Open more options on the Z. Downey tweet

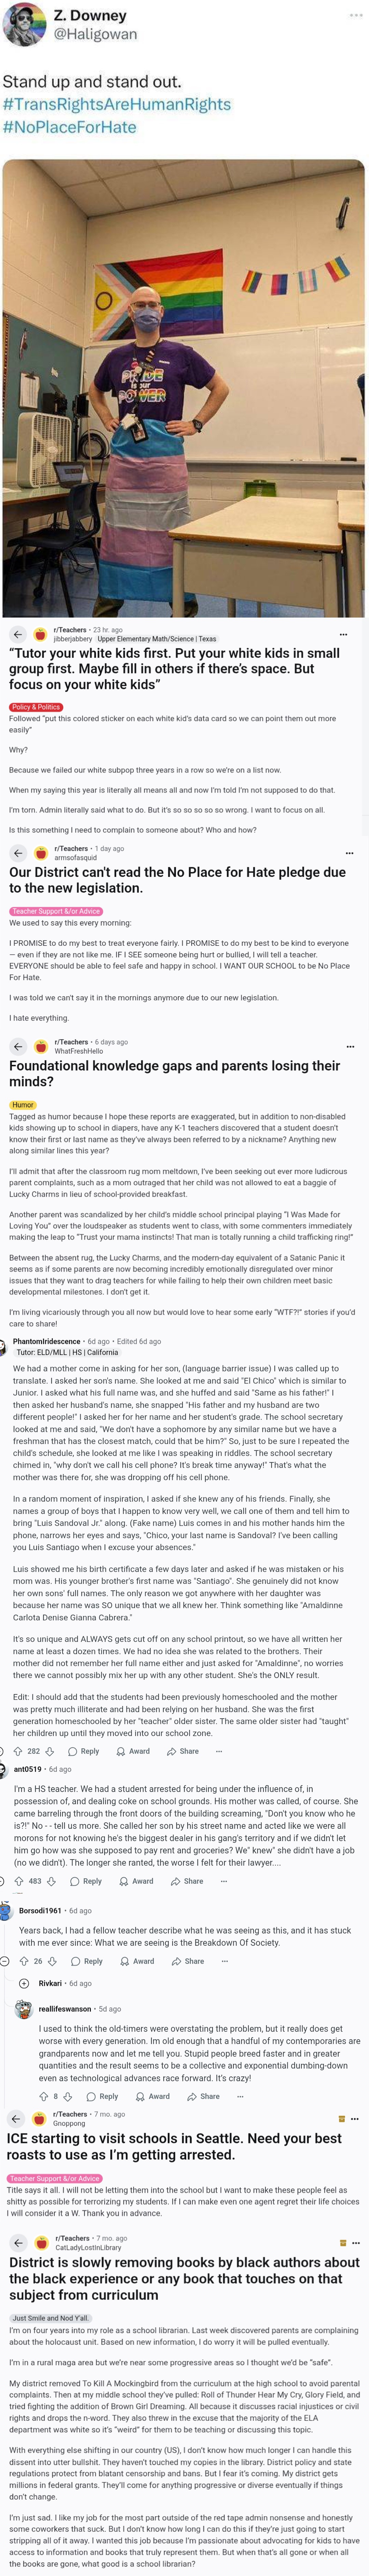356,15
